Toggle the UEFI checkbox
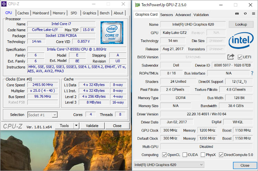Viewport: 258px width, 171px height. click(x=240, y=57)
